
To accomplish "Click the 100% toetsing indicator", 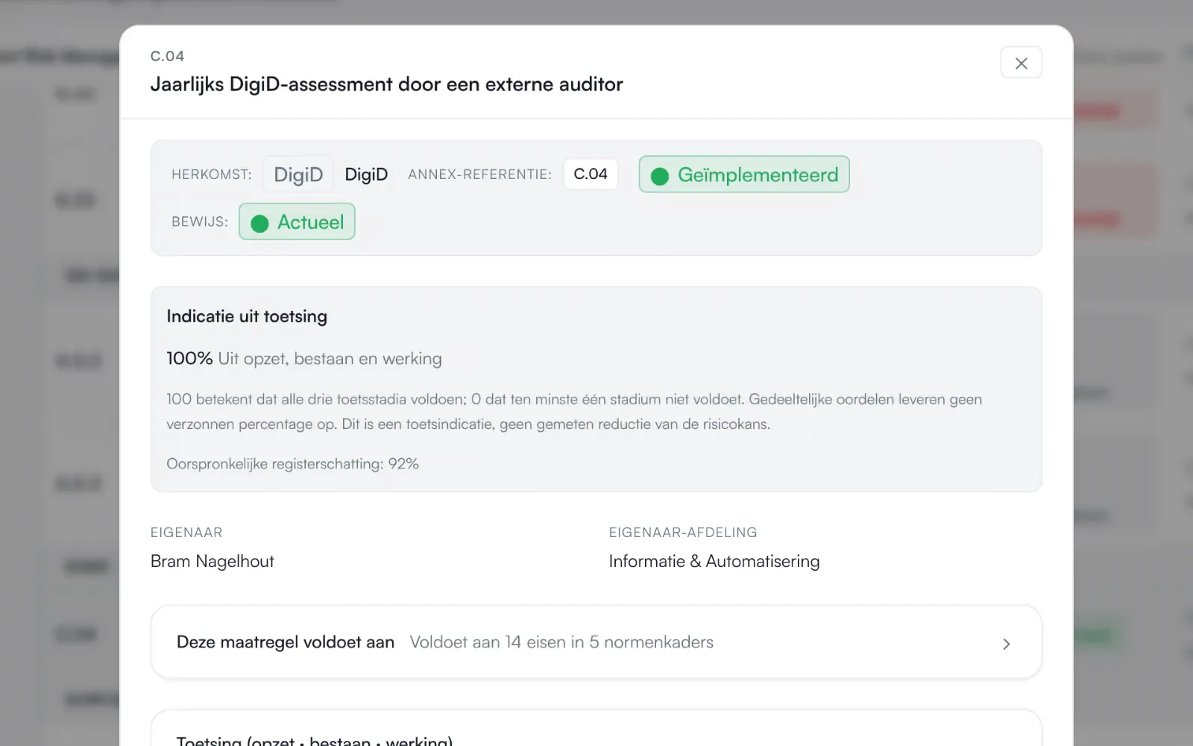I will (x=189, y=358).
